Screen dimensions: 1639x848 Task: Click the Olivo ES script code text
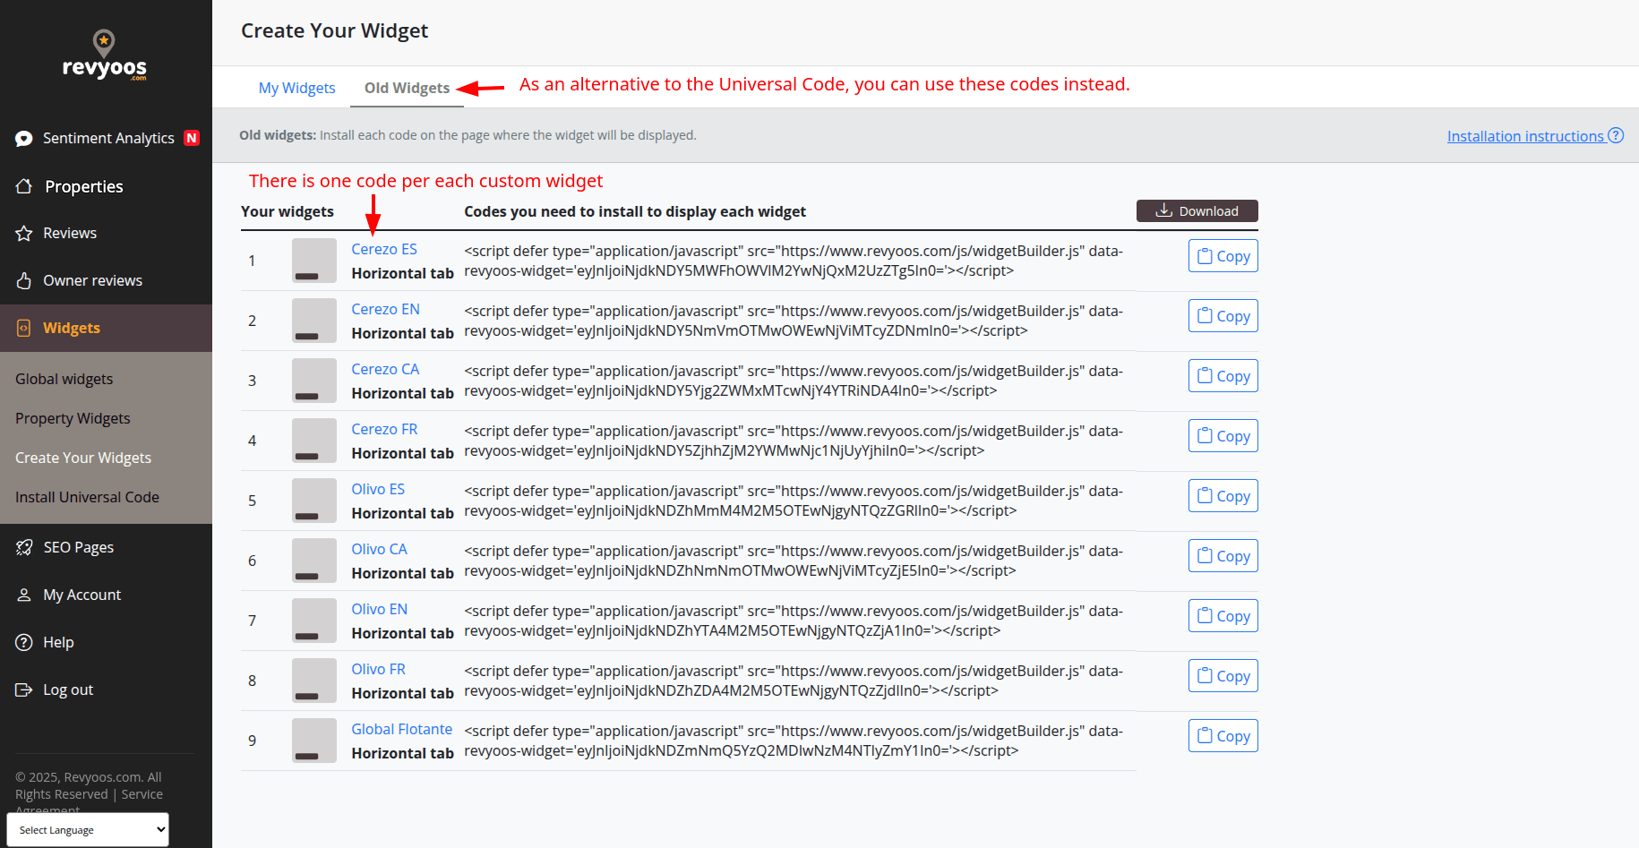pos(794,501)
